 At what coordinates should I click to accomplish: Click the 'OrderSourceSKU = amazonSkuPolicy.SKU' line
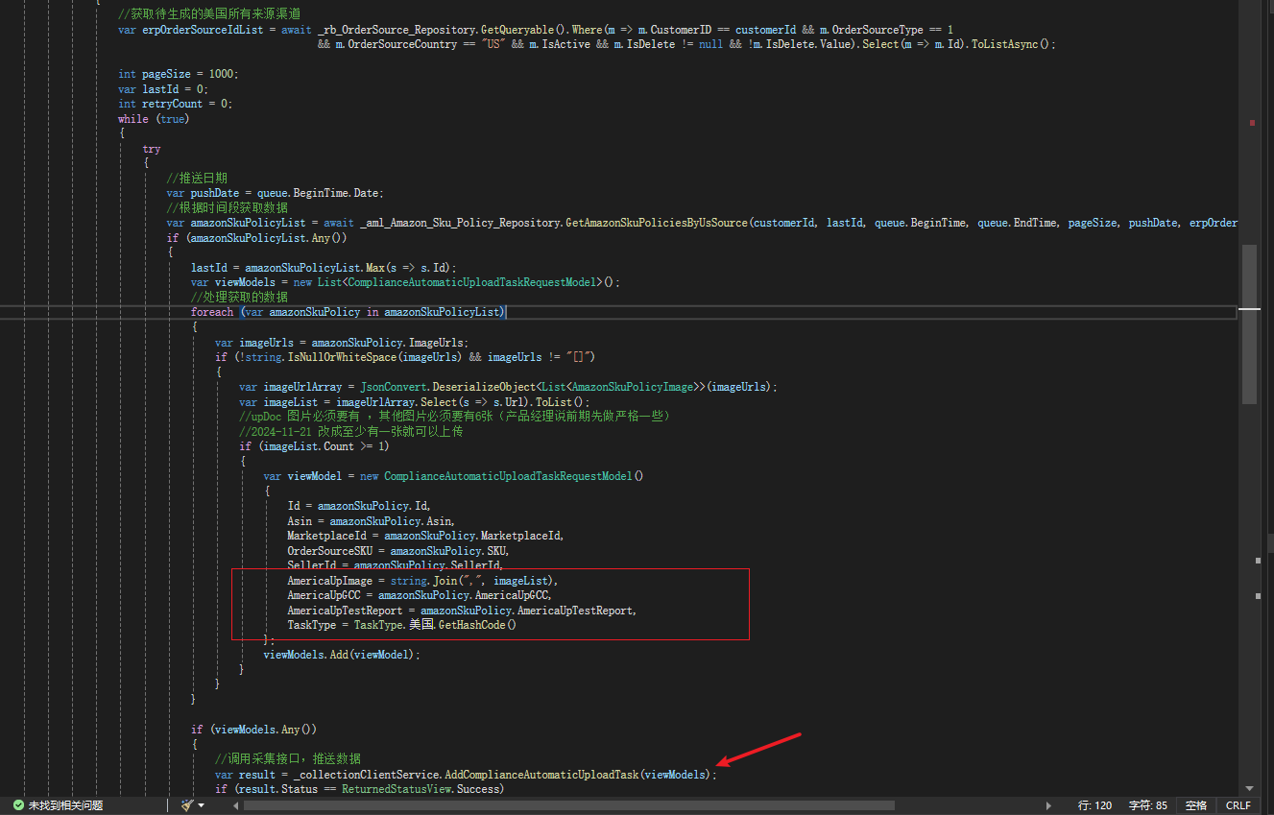(398, 551)
